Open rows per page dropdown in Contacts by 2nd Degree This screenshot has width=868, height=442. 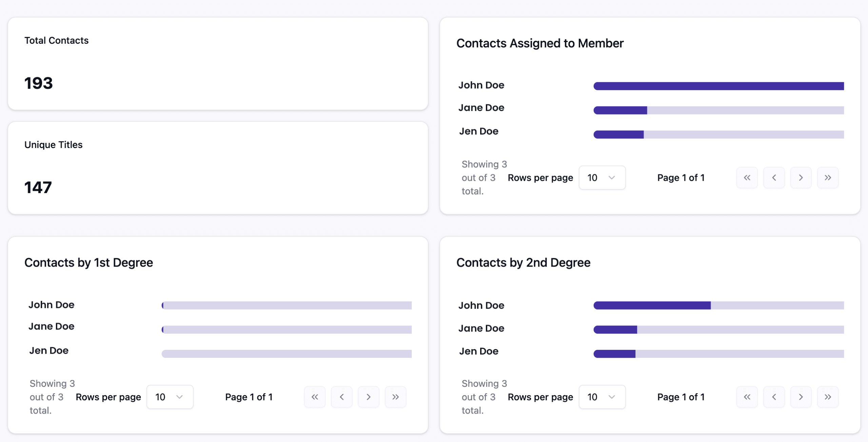pyautogui.click(x=602, y=397)
